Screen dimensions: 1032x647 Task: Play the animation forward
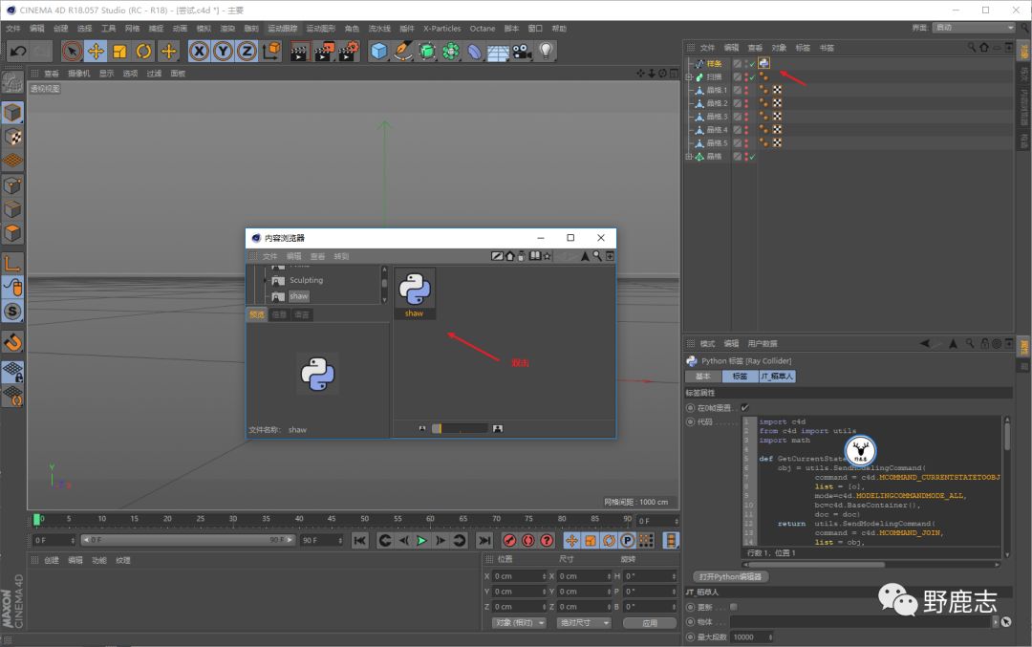(422, 540)
